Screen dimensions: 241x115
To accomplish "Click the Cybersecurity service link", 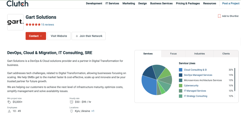I will point(191,85).
